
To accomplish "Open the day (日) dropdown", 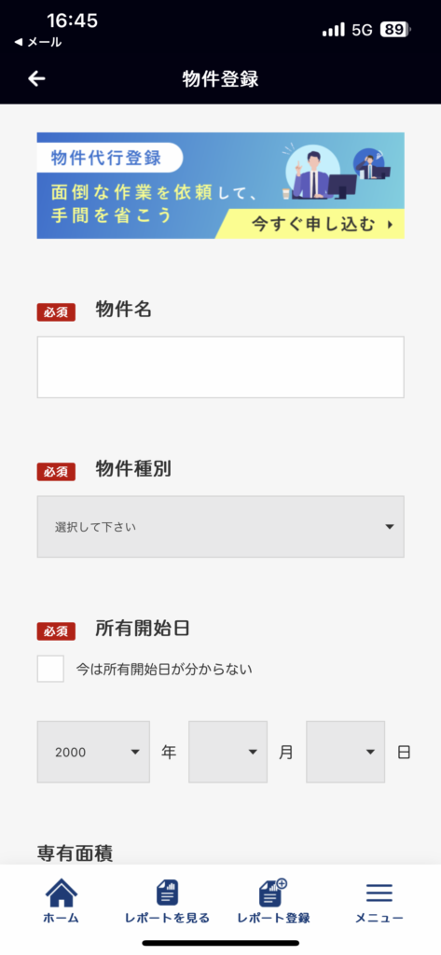I will pos(345,752).
